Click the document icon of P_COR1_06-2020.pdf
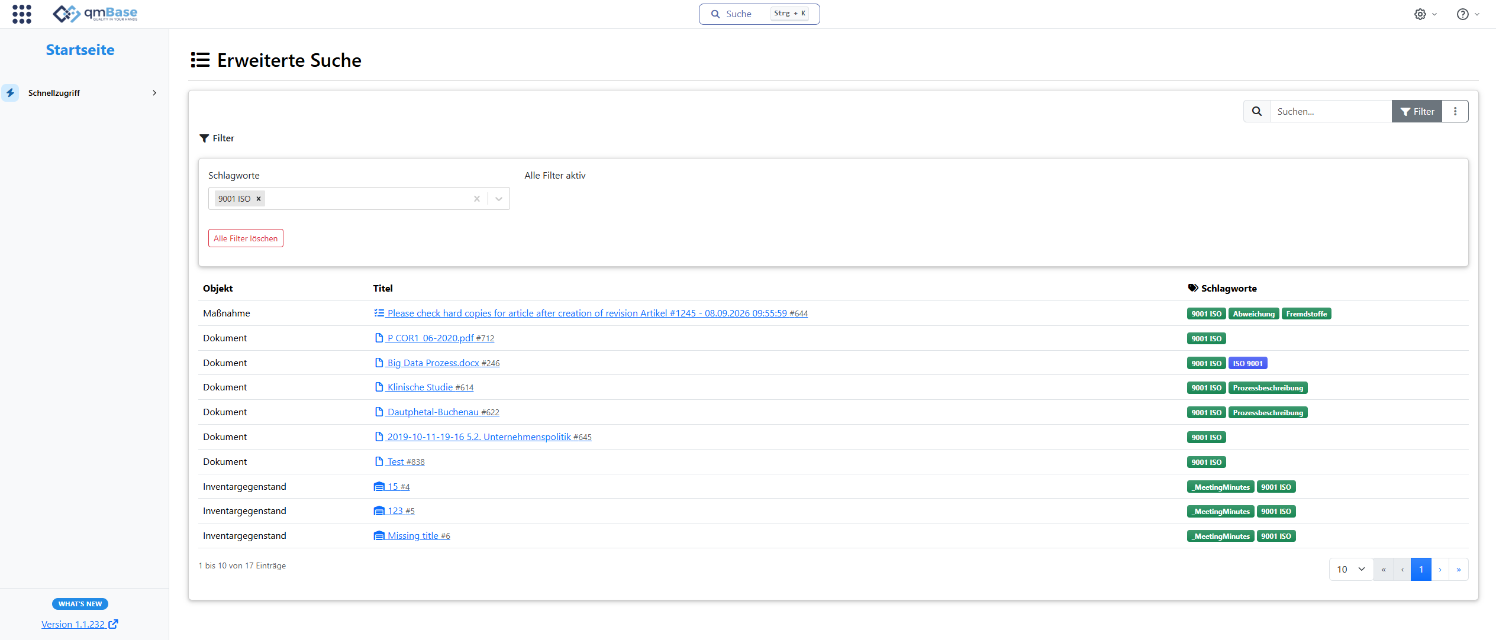This screenshot has height=640, width=1496. click(379, 338)
